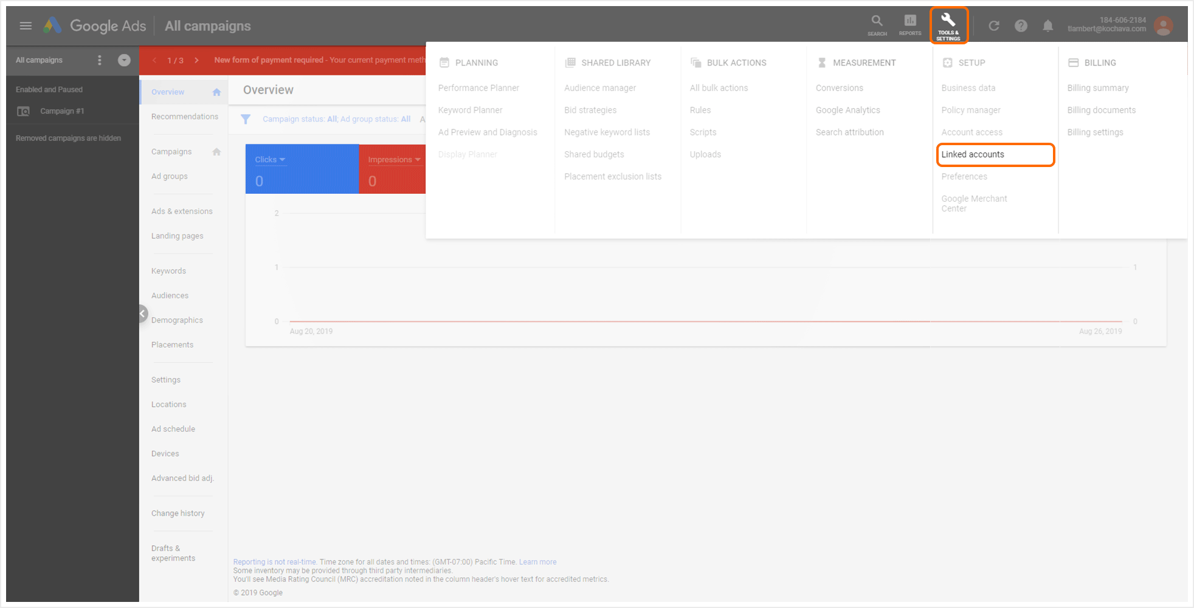This screenshot has width=1194, height=608.
Task: Select Linked accounts under Setup
Action: click(973, 154)
